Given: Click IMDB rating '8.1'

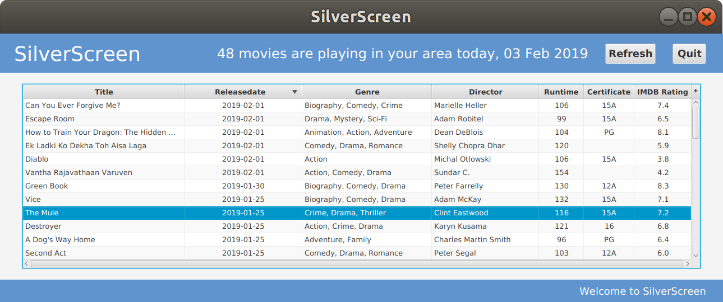Looking at the screenshot, I should pos(663,132).
